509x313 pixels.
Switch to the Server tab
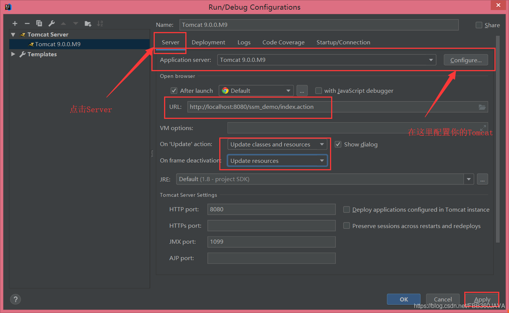click(x=170, y=42)
